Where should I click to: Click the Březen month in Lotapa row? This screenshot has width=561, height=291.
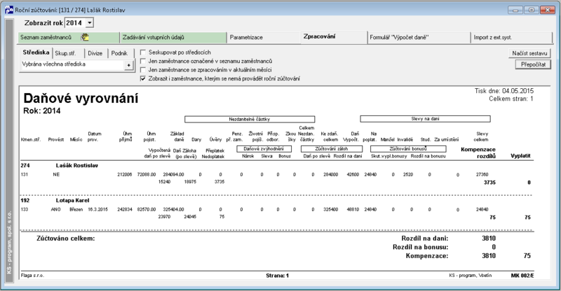[x=76, y=210]
